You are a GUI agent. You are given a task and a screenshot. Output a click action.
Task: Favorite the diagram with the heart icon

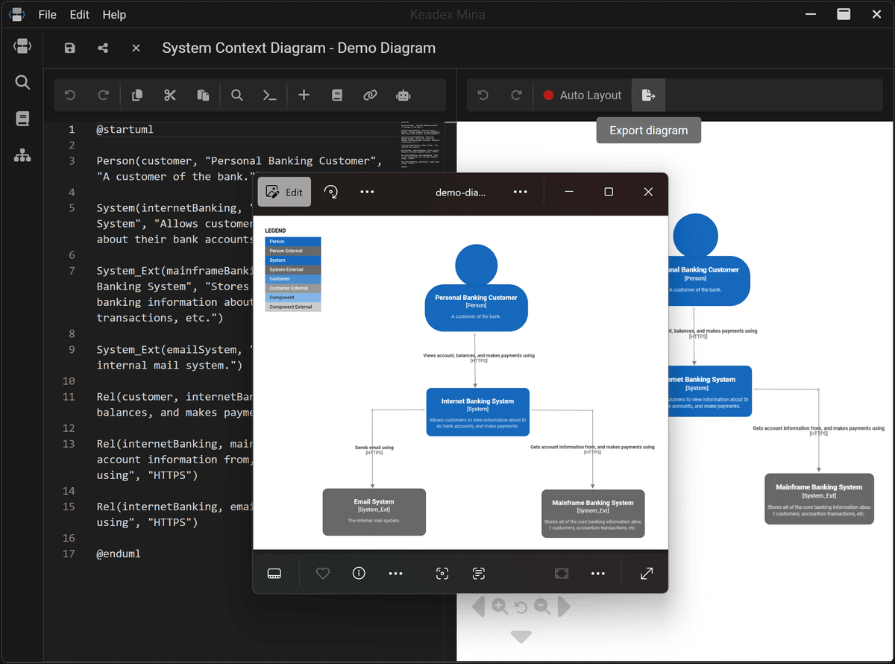click(322, 573)
